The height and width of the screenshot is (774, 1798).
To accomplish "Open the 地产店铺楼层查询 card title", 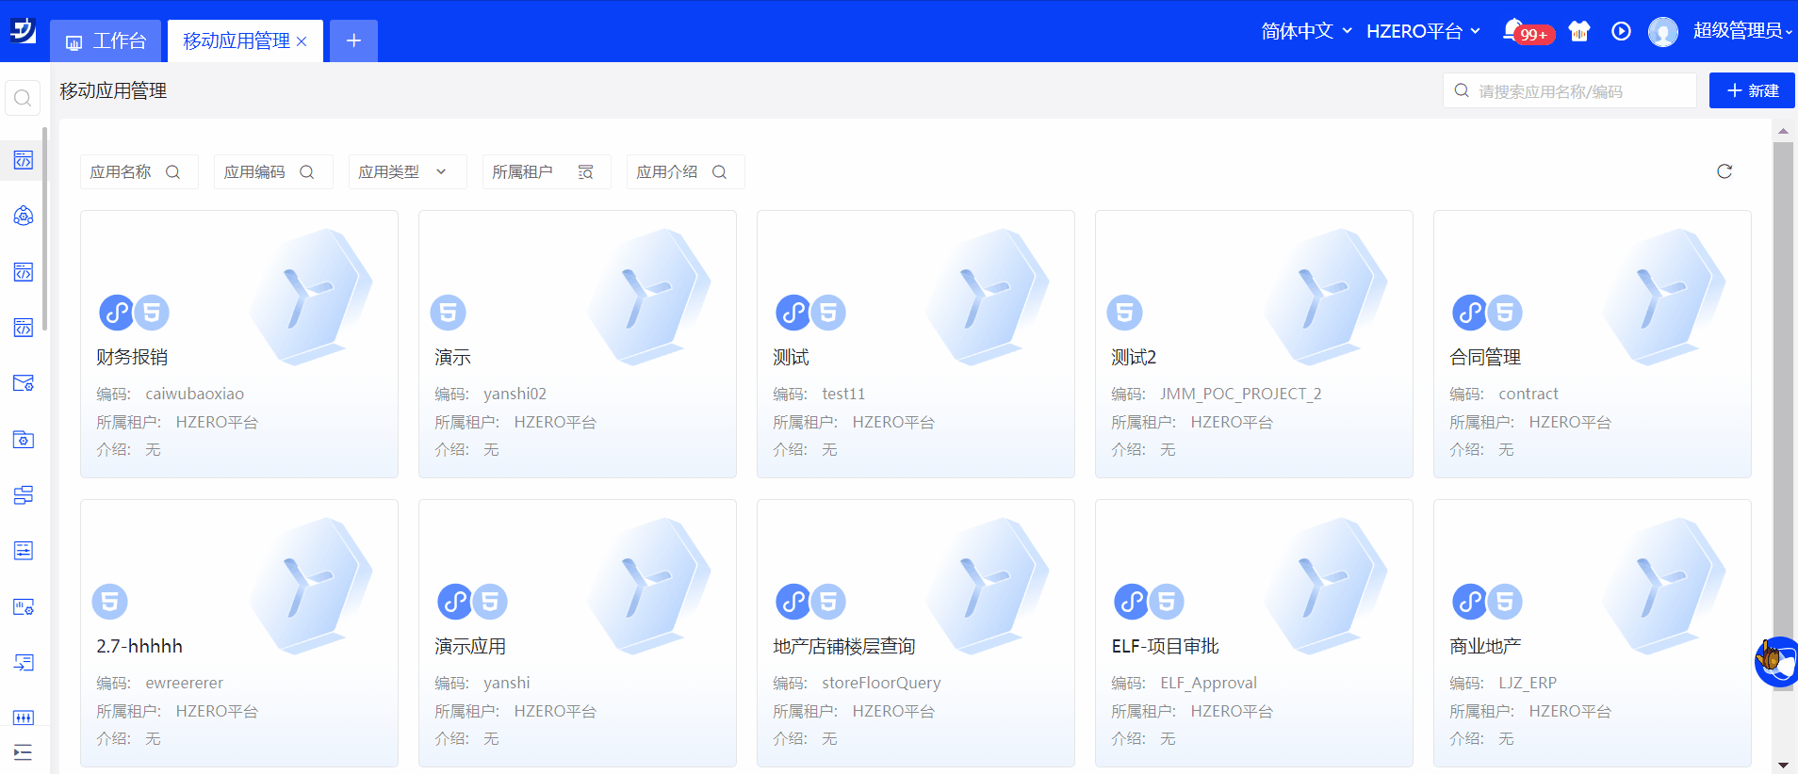I will point(844,647).
